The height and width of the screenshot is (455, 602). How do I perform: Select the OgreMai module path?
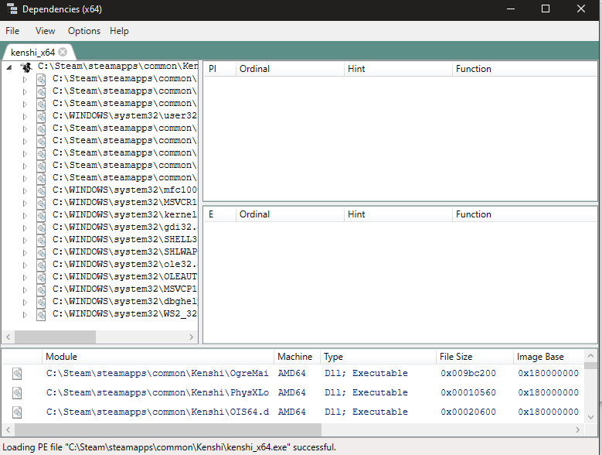click(x=158, y=373)
